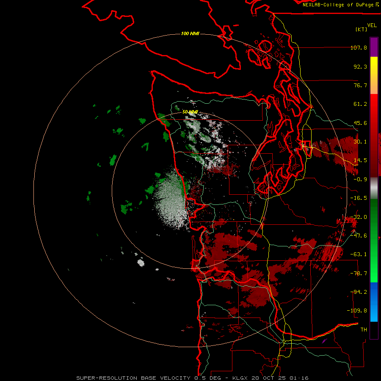Click the -63.1 velocity scale value
381x381 pixels.
359,254
